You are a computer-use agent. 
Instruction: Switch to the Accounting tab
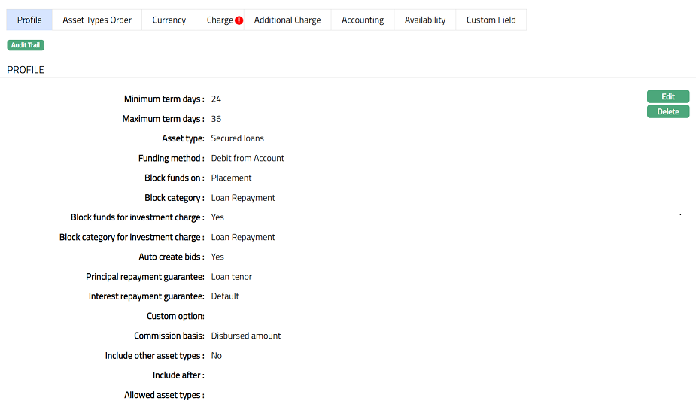coord(363,20)
